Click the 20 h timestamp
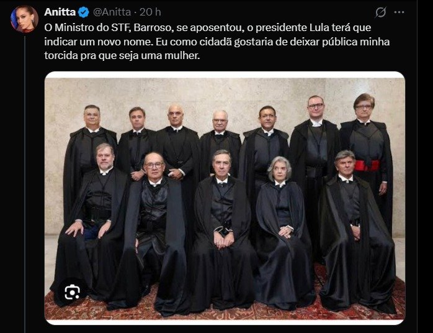Viewport: 433px width, 333px height. click(150, 12)
